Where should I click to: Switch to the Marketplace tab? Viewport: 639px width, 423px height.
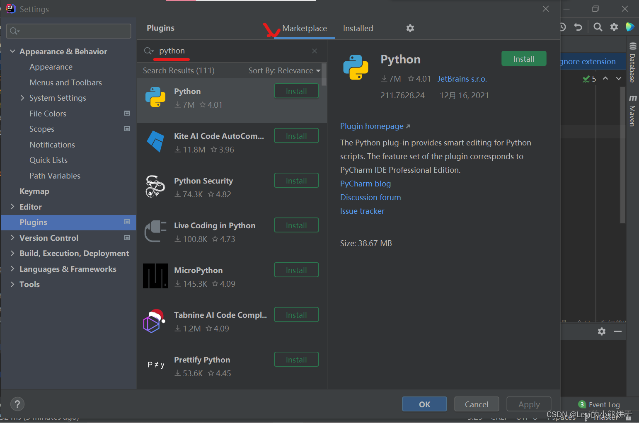(305, 28)
